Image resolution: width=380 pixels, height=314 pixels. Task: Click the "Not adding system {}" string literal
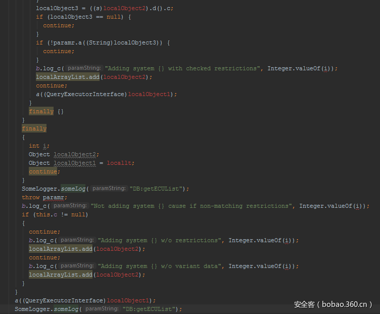click(191, 206)
